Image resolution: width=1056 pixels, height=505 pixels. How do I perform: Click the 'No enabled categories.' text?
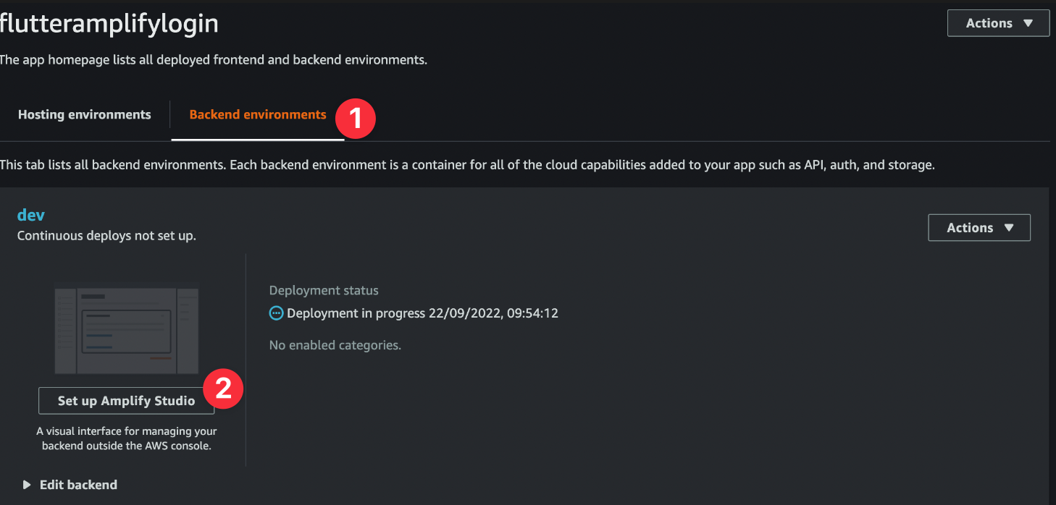[335, 345]
